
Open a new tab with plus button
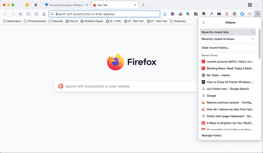pos(143,5)
